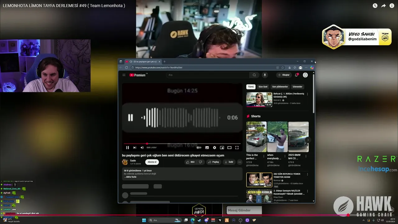Viewport: 398px width, 224px height.
Task: Skip to next video in player
Action: (x=135, y=147)
